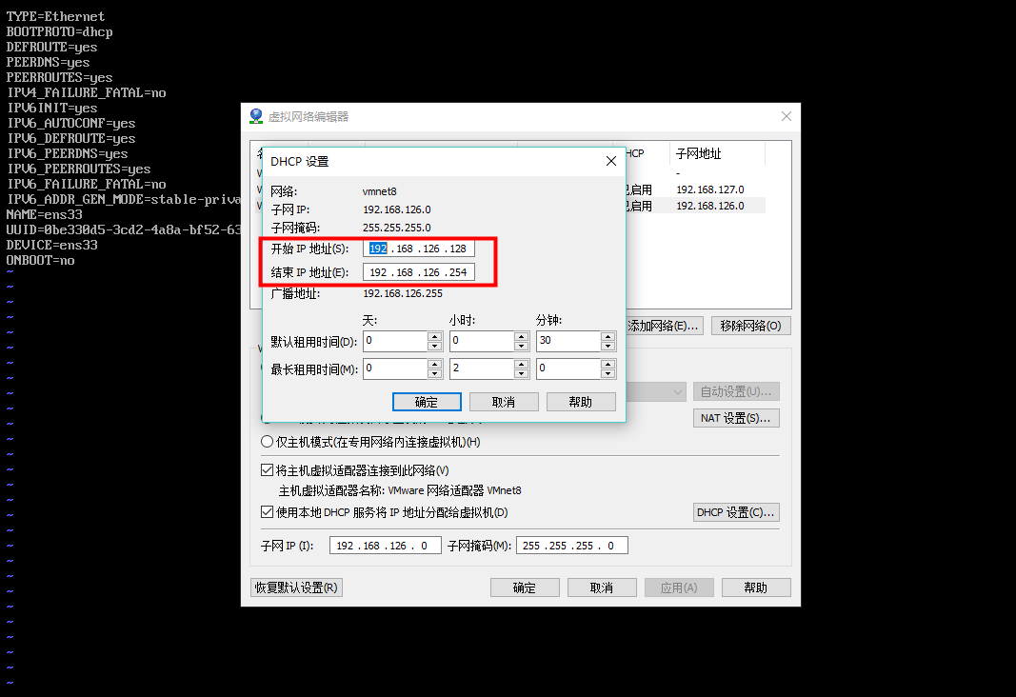Click the default lease days input field

395,341
